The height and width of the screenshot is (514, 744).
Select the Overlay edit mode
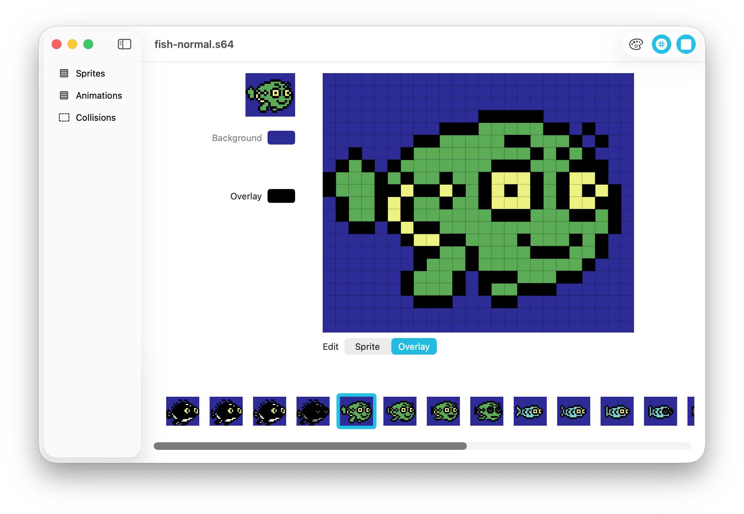[x=414, y=346]
